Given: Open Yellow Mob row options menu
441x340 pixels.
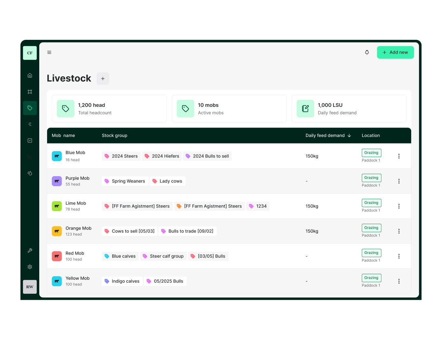Looking at the screenshot, I should (399, 281).
